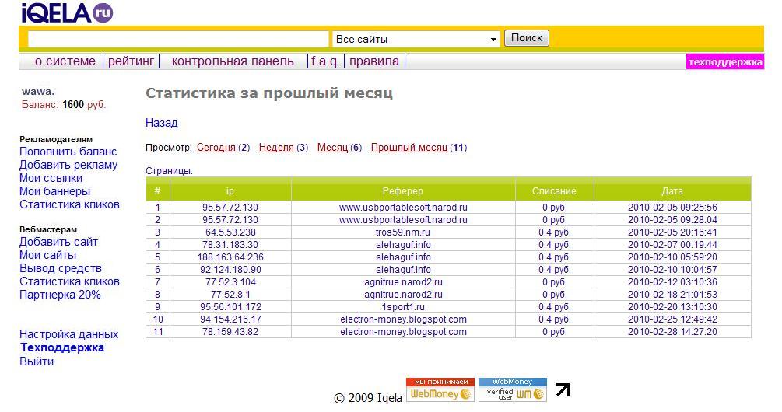Open 'Пополнить баланс' in the sidebar

click(x=68, y=152)
